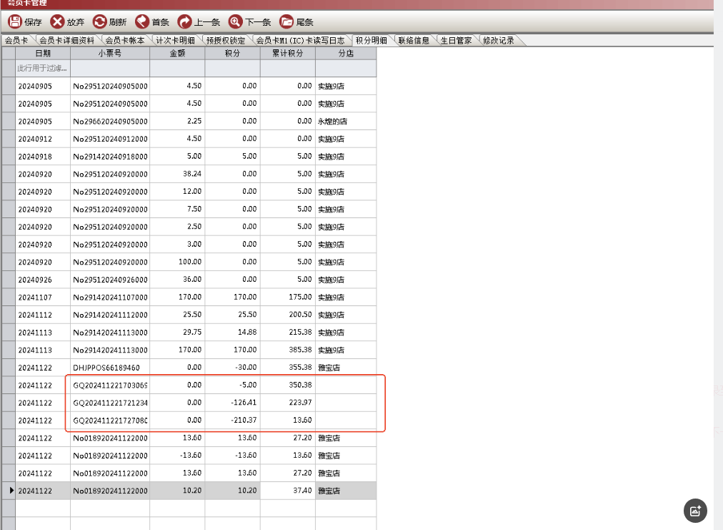The width and height of the screenshot is (723, 530).
Task: Select receipt cell No295120240912000
Action: (x=110, y=139)
